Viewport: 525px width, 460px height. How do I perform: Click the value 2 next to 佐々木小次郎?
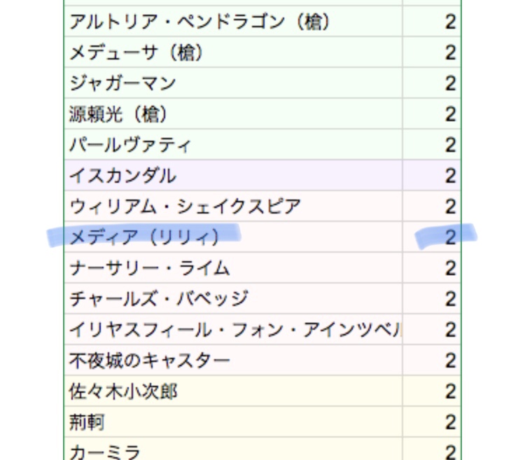coord(432,391)
